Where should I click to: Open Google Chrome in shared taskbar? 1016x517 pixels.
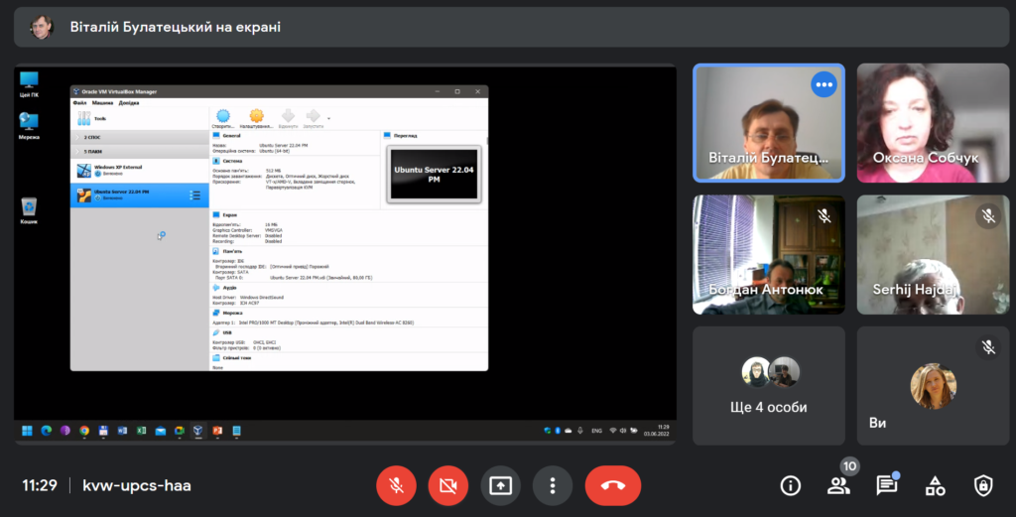pyautogui.click(x=84, y=431)
